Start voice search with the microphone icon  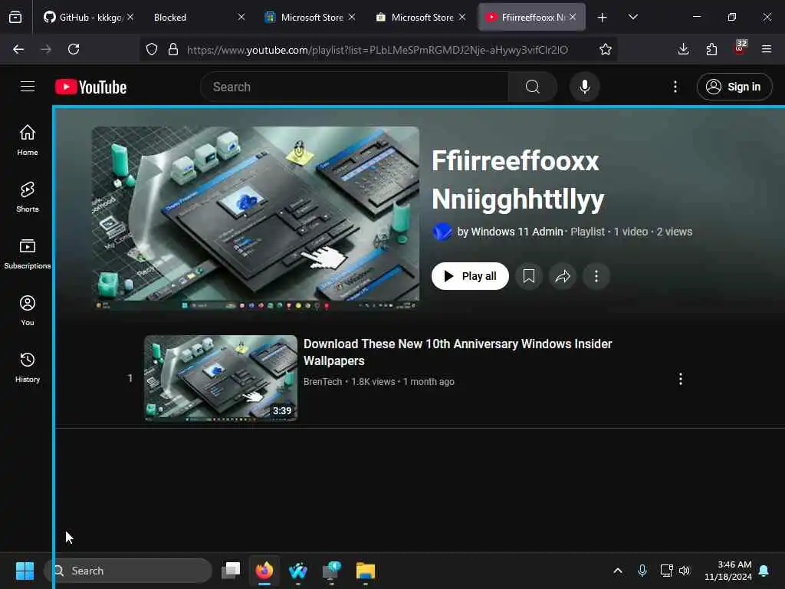click(584, 87)
